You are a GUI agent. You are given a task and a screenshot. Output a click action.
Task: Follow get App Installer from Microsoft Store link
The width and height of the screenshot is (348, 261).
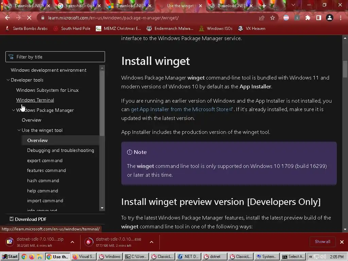click(181, 109)
